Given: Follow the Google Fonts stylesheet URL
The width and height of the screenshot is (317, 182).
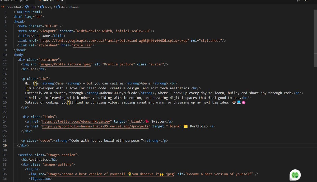Looking at the screenshot, I should (x=114, y=41).
